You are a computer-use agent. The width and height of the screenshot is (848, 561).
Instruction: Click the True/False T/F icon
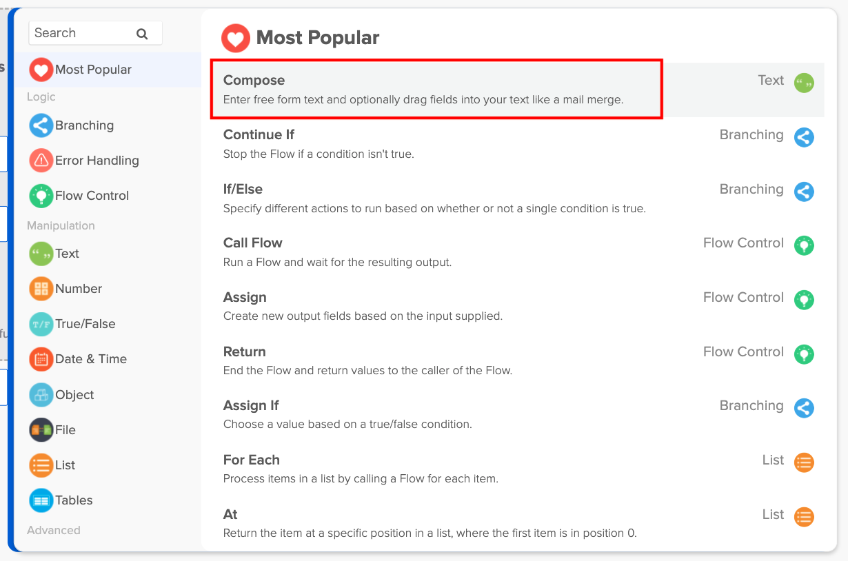click(41, 324)
